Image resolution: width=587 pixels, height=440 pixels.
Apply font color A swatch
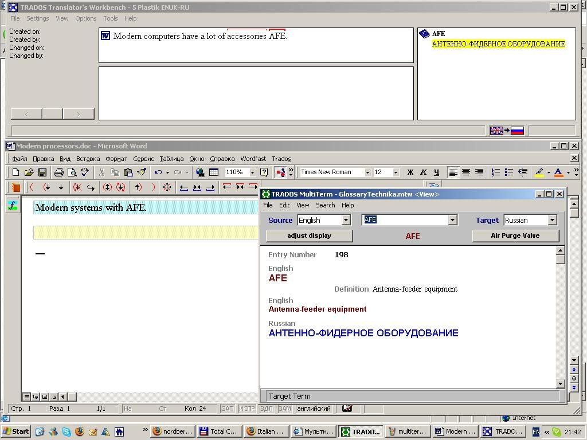[558, 172]
